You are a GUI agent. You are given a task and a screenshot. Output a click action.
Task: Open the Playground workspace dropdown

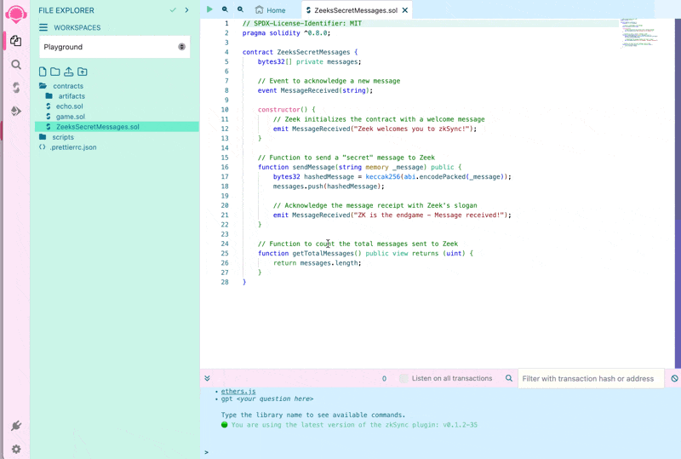tap(115, 47)
